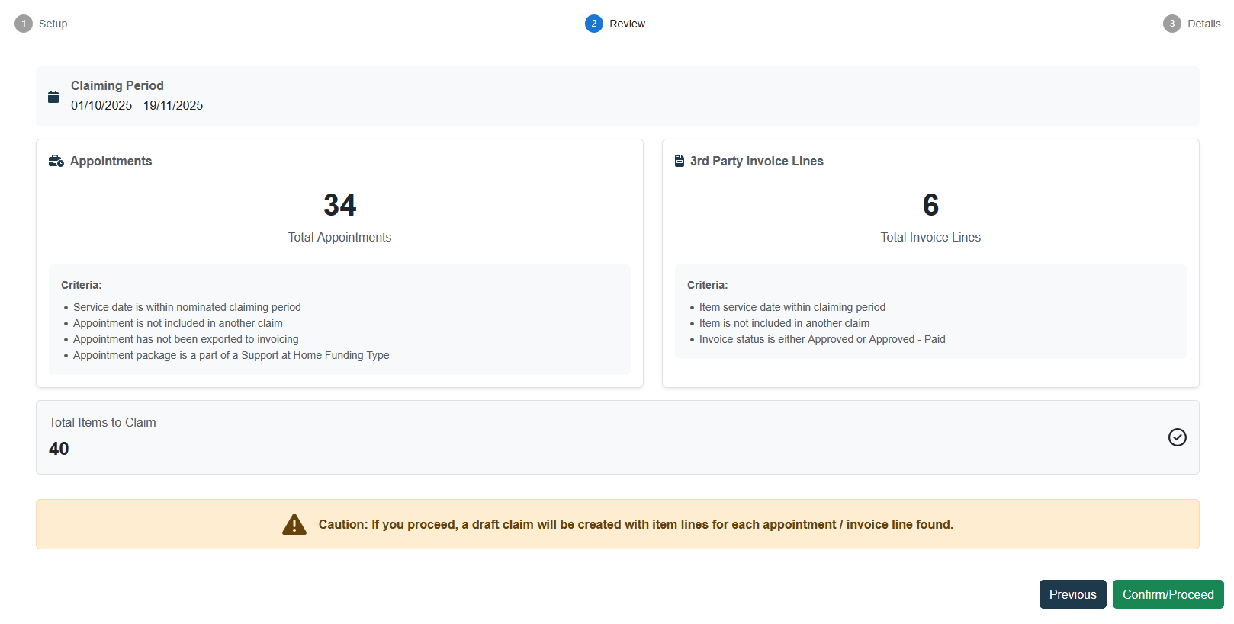Click the 6 total invoice lines count
The image size is (1234, 624).
(x=930, y=205)
